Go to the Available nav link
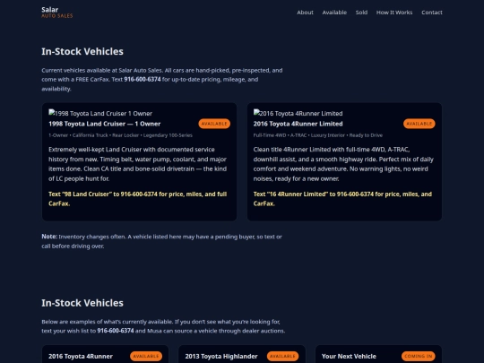The image size is (484, 363). [334, 13]
